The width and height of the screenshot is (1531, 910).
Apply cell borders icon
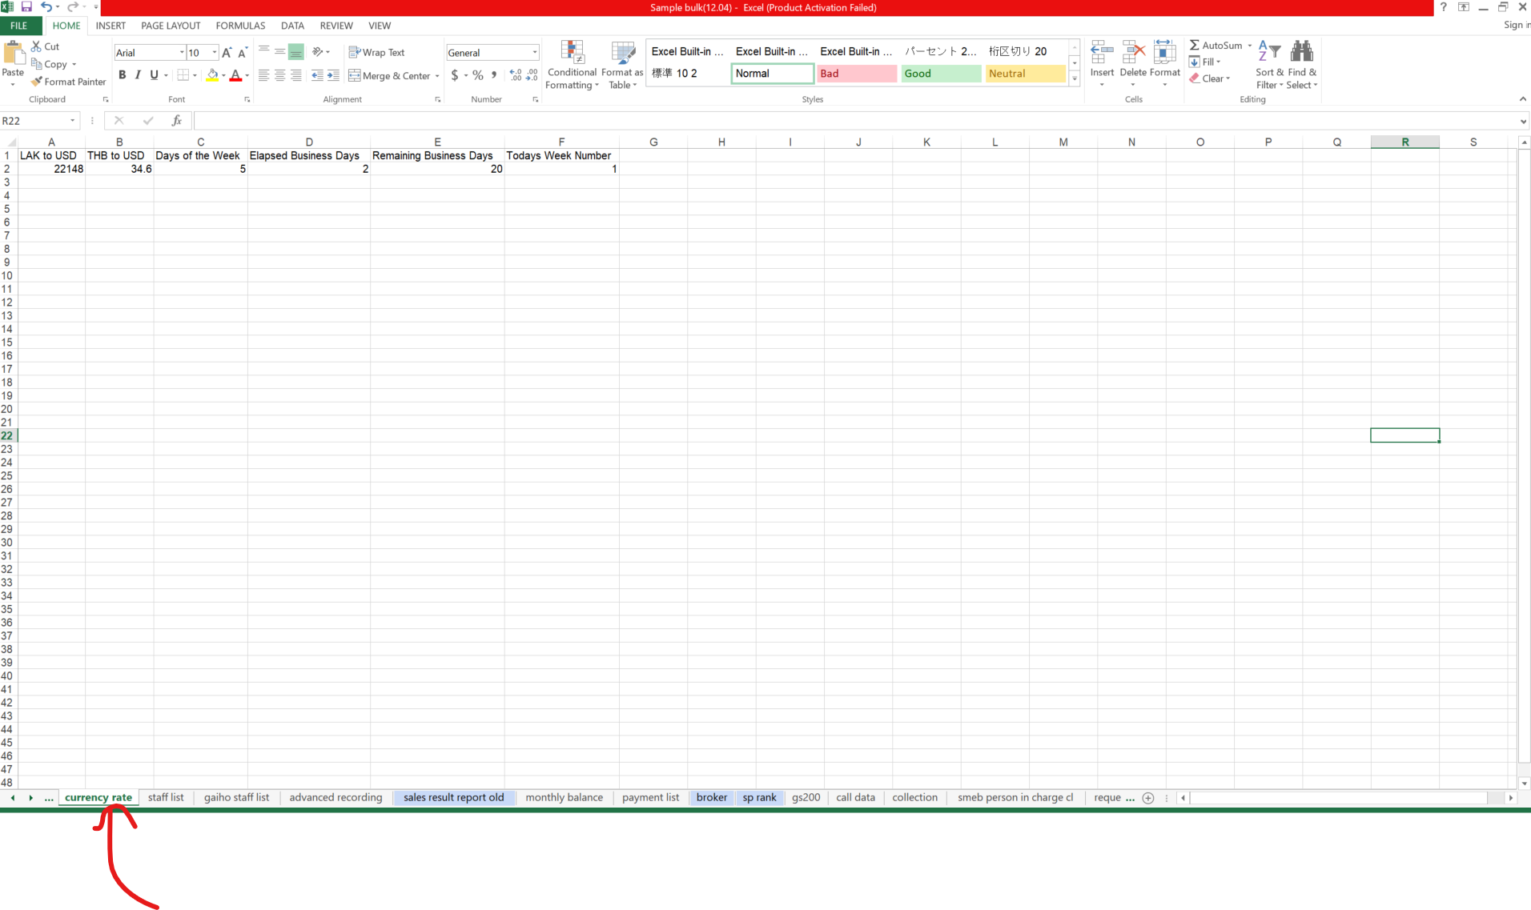183,75
